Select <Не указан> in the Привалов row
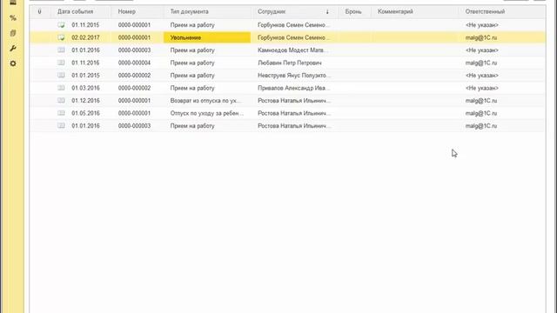Image resolution: width=557 pixels, height=313 pixels. pyautogui.click(x=481, y=88)
